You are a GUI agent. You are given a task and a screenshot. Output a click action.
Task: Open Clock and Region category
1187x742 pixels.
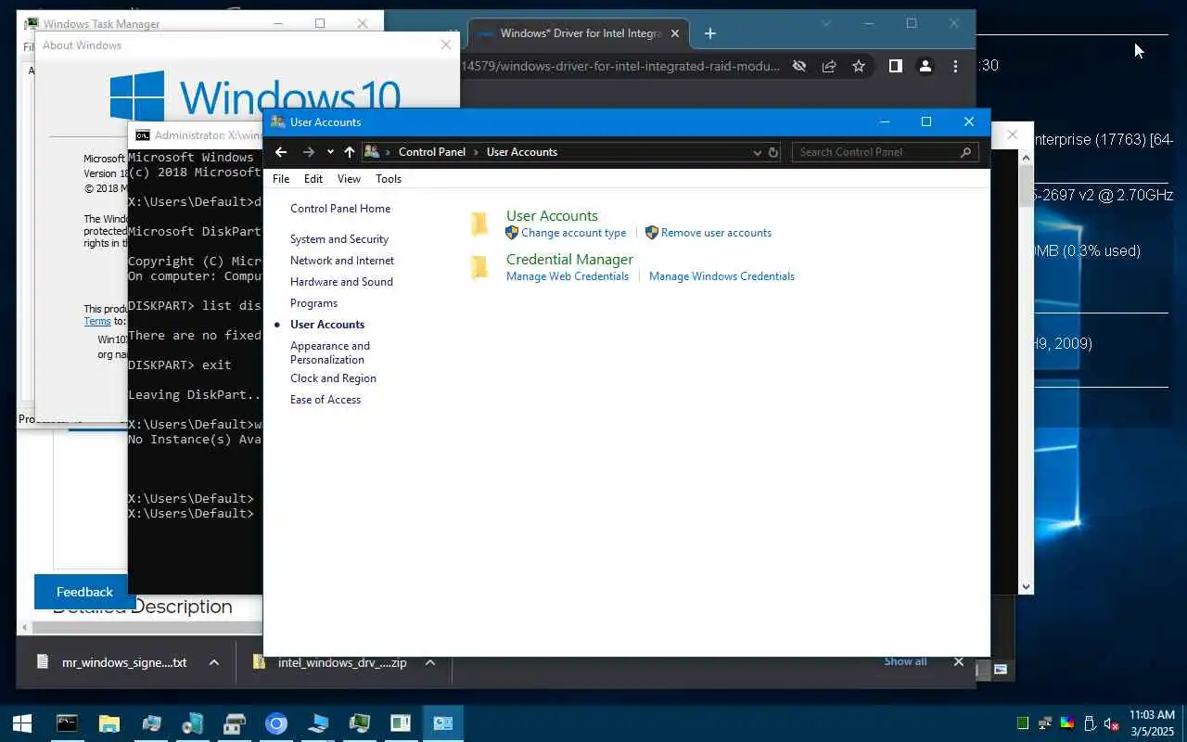click(x=333, y=378)
